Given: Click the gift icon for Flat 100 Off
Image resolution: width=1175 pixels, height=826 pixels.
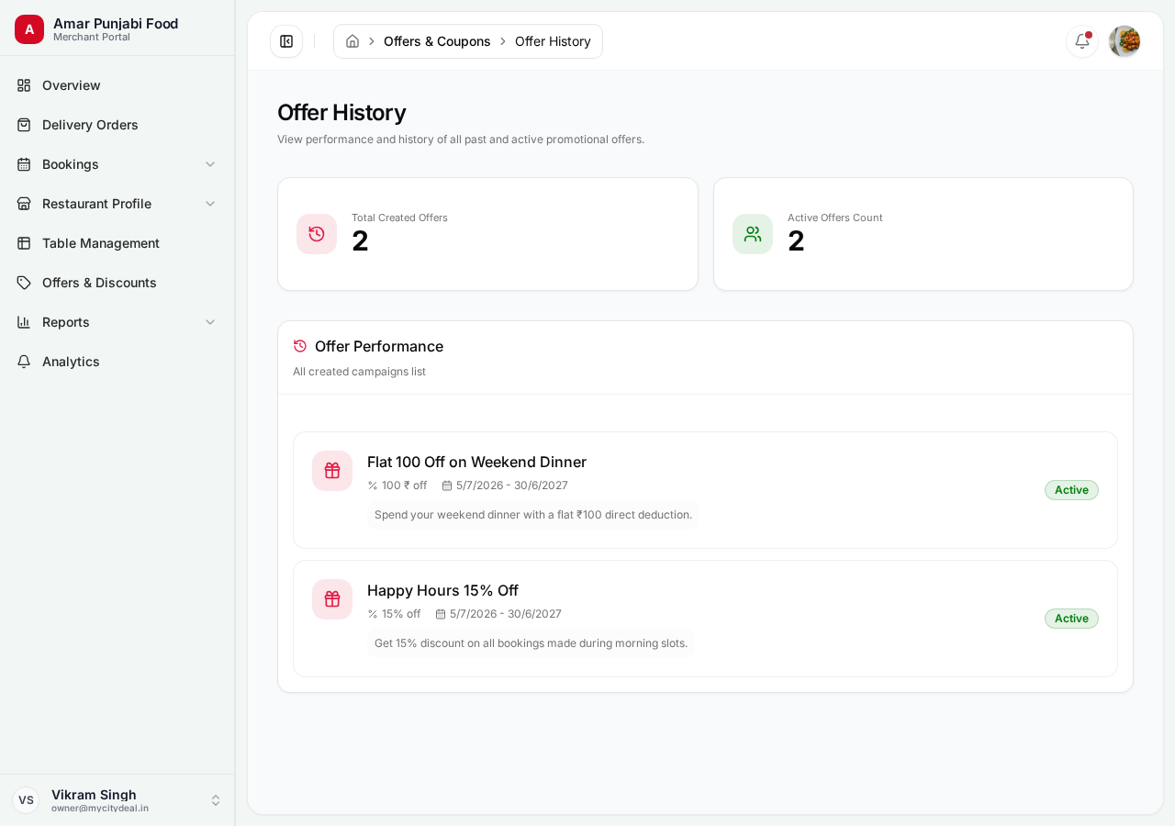Looking at the screenshot, I should point(332,471).
